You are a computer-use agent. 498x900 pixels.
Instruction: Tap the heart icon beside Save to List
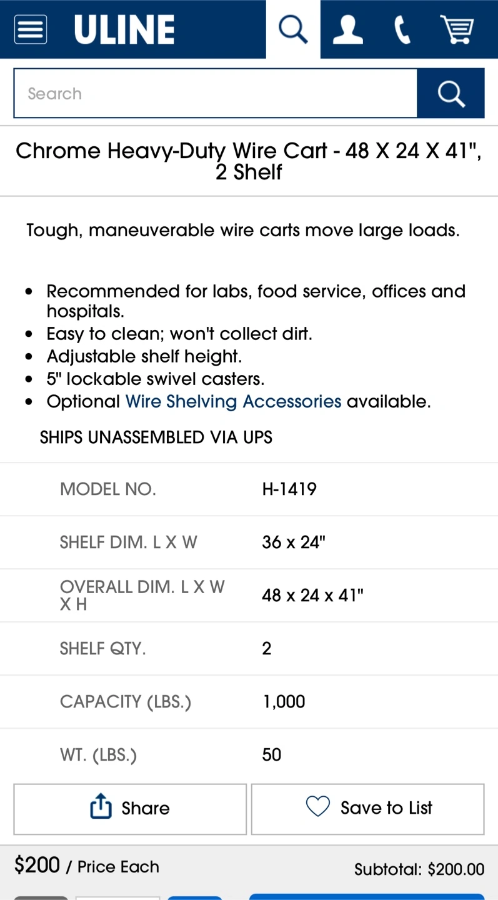click(317, 807)
